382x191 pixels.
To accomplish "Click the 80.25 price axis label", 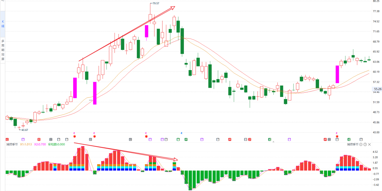I will (376, 1).
